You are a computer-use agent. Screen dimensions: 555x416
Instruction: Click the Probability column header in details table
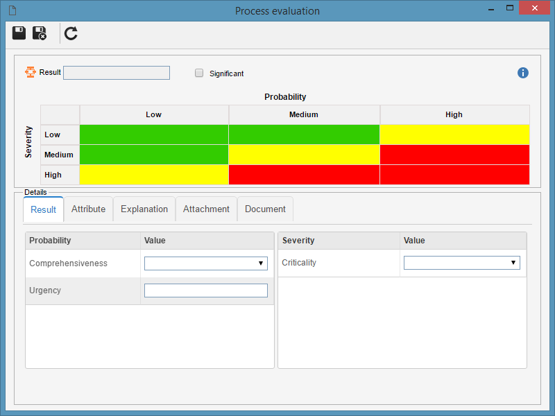point(83,241)
